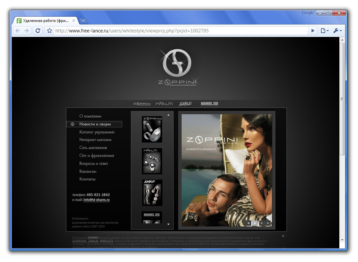Image resolution: width=358 pixels, height=262 pixels.
Task: Open 'Вопросы и ответ' menu item
Action: pyautogui.click(x=94, y=163)
